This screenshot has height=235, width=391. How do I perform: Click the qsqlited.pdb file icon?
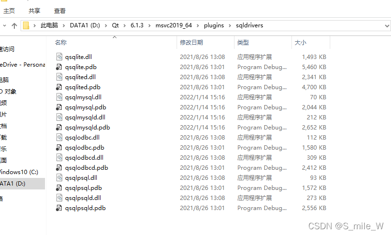click(59, 87)
